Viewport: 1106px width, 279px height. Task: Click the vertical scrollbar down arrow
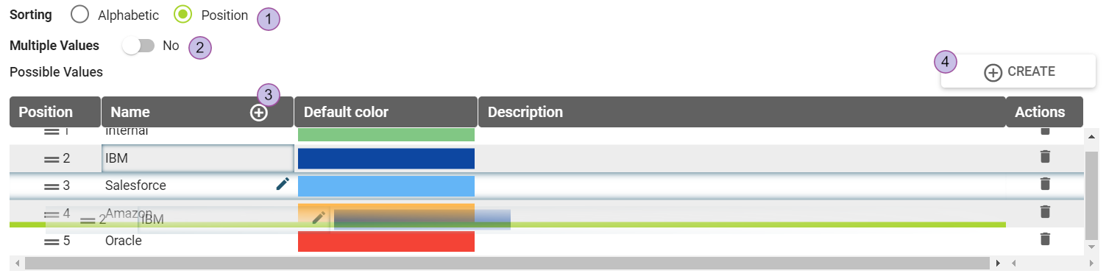(1092, 247)
